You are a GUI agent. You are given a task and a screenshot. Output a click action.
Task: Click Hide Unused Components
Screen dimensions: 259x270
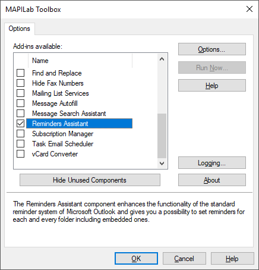(x=90, y=180)
